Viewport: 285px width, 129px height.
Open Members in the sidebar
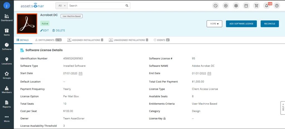tap(7, 90)
